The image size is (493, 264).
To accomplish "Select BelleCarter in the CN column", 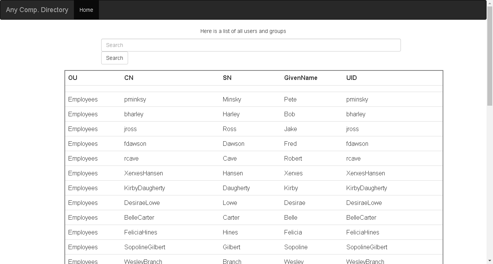I will [139, 217].
